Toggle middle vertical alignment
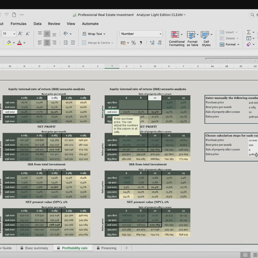258x258 pixels. pyautogui.click(x=47, y=34)
